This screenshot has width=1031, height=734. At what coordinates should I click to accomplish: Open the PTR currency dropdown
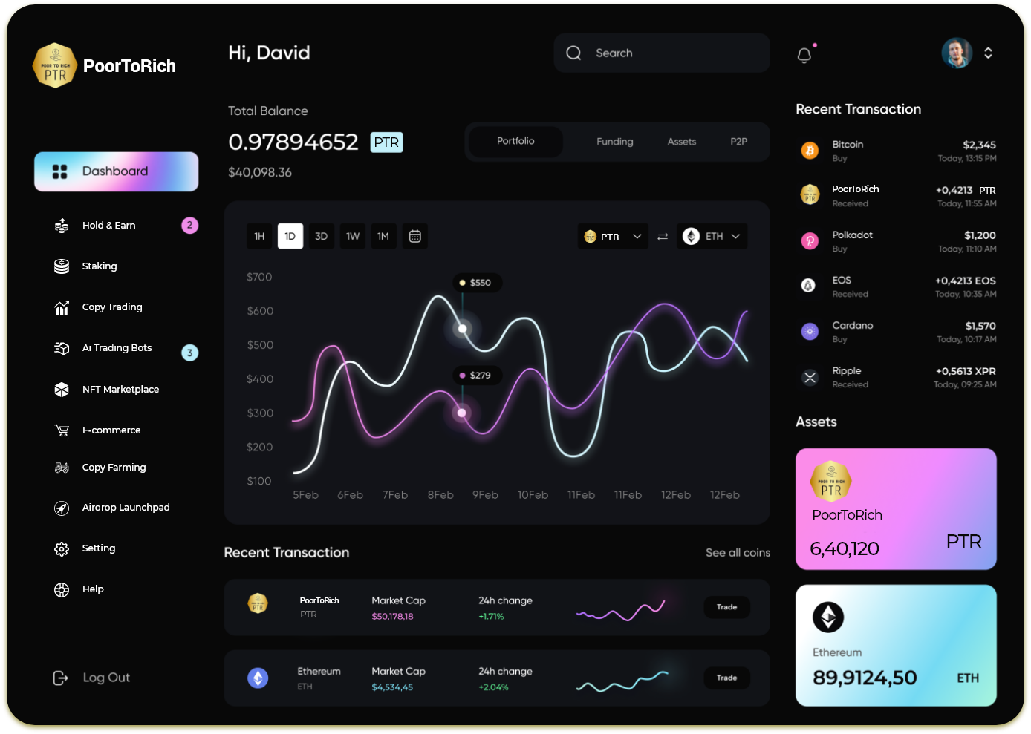[613, 236]
